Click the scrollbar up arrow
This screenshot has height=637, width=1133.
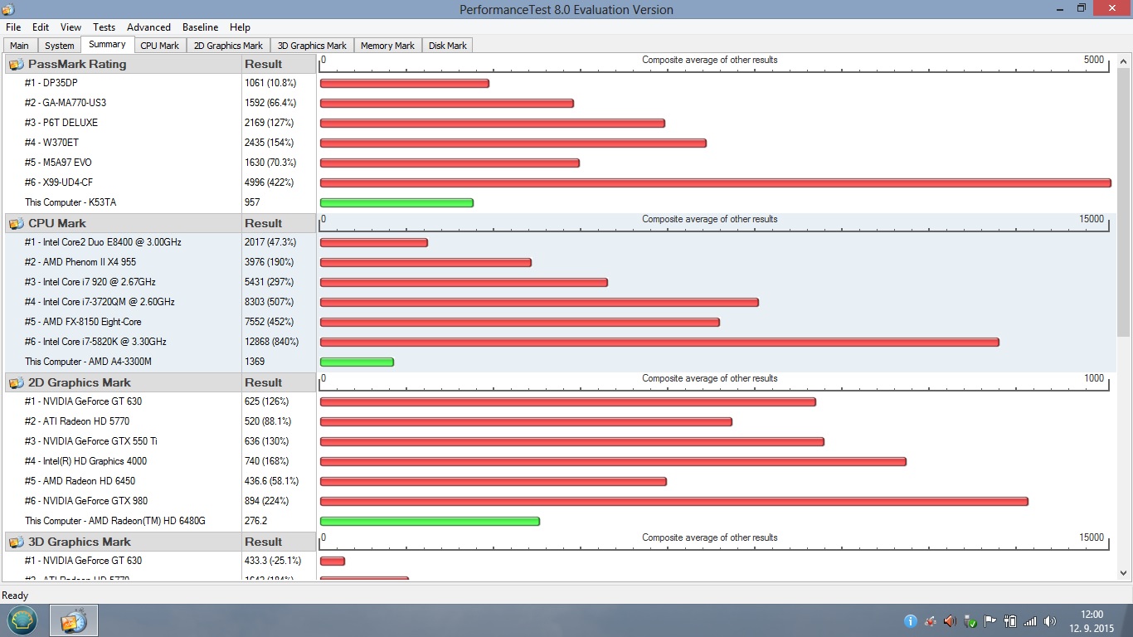pos(1124,62)
